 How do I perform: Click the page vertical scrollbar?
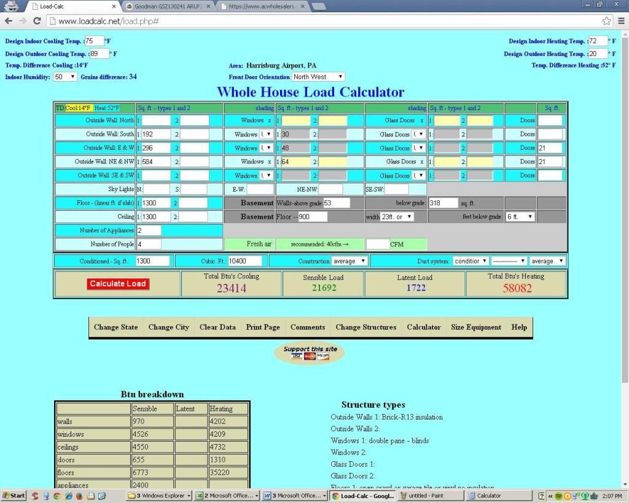click(x=625, y=209)
